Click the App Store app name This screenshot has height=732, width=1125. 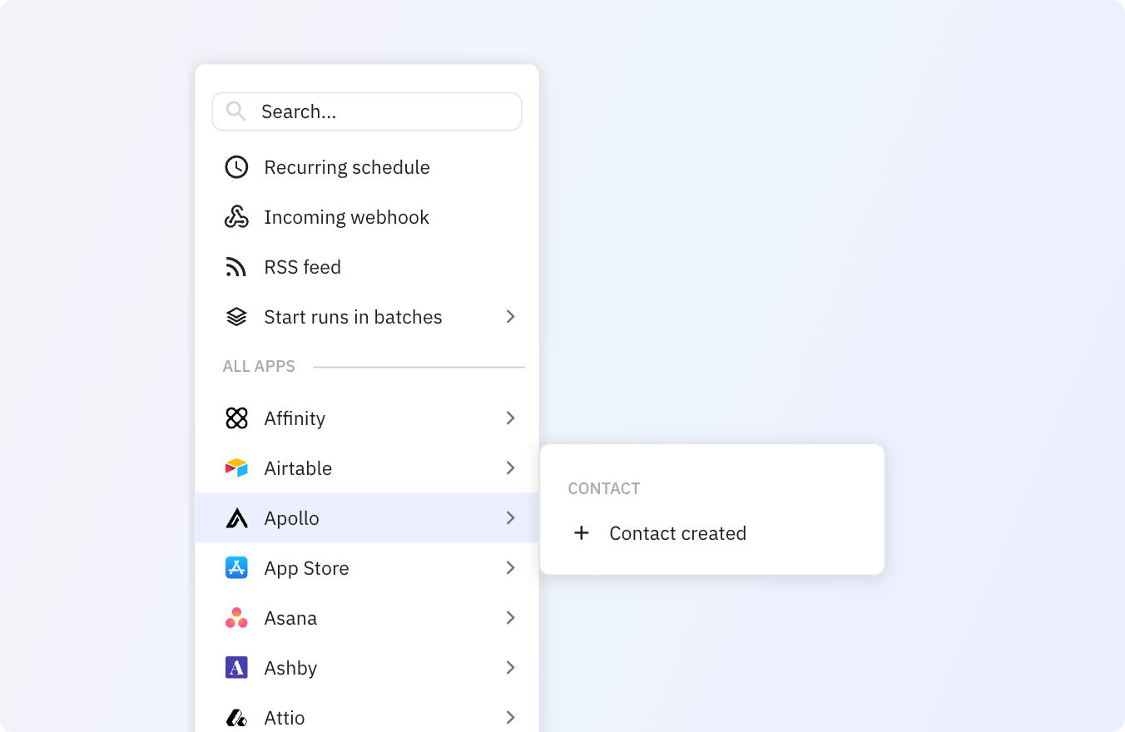pyautogui.click(x=307, y=568)
